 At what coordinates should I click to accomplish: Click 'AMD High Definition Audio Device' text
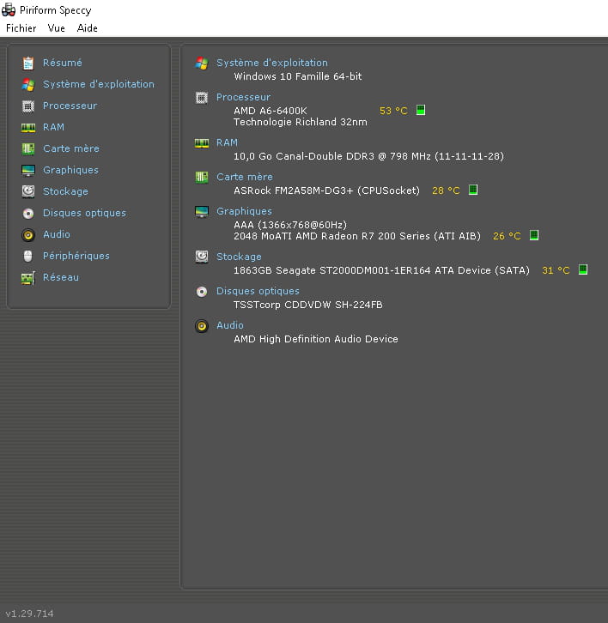click(x=316, y=339)
